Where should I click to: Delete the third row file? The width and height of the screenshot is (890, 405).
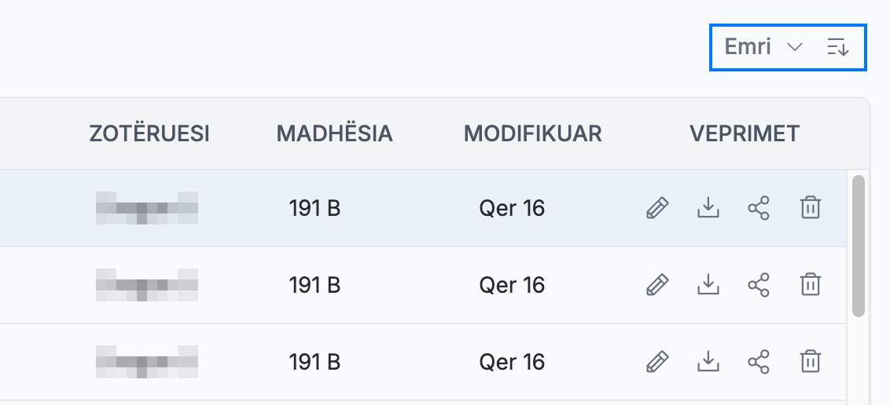tap(810, 361)
